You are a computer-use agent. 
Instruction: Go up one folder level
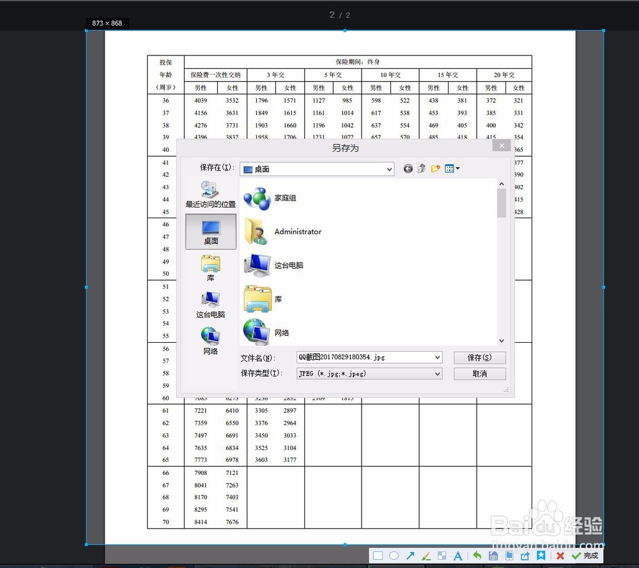pos(422,168)
